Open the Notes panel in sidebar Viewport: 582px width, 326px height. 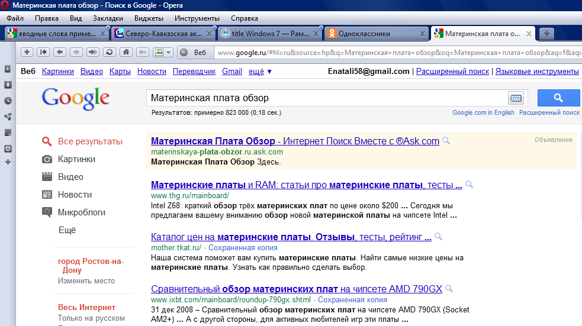8,133
